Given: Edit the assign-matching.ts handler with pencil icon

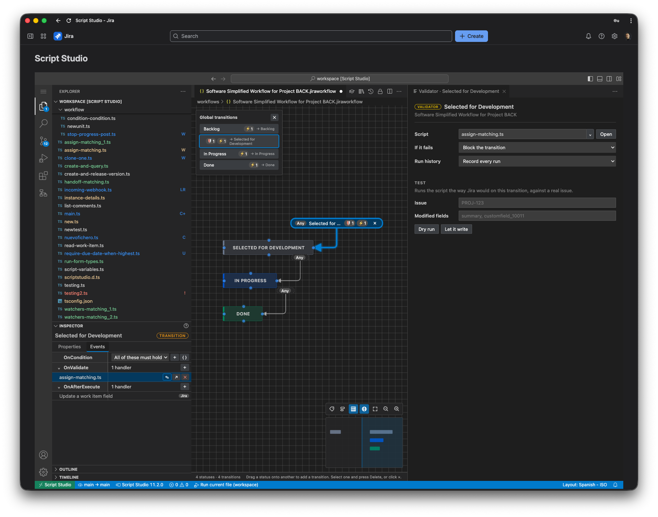Looking at the screenshot, I should coord(167,377).
